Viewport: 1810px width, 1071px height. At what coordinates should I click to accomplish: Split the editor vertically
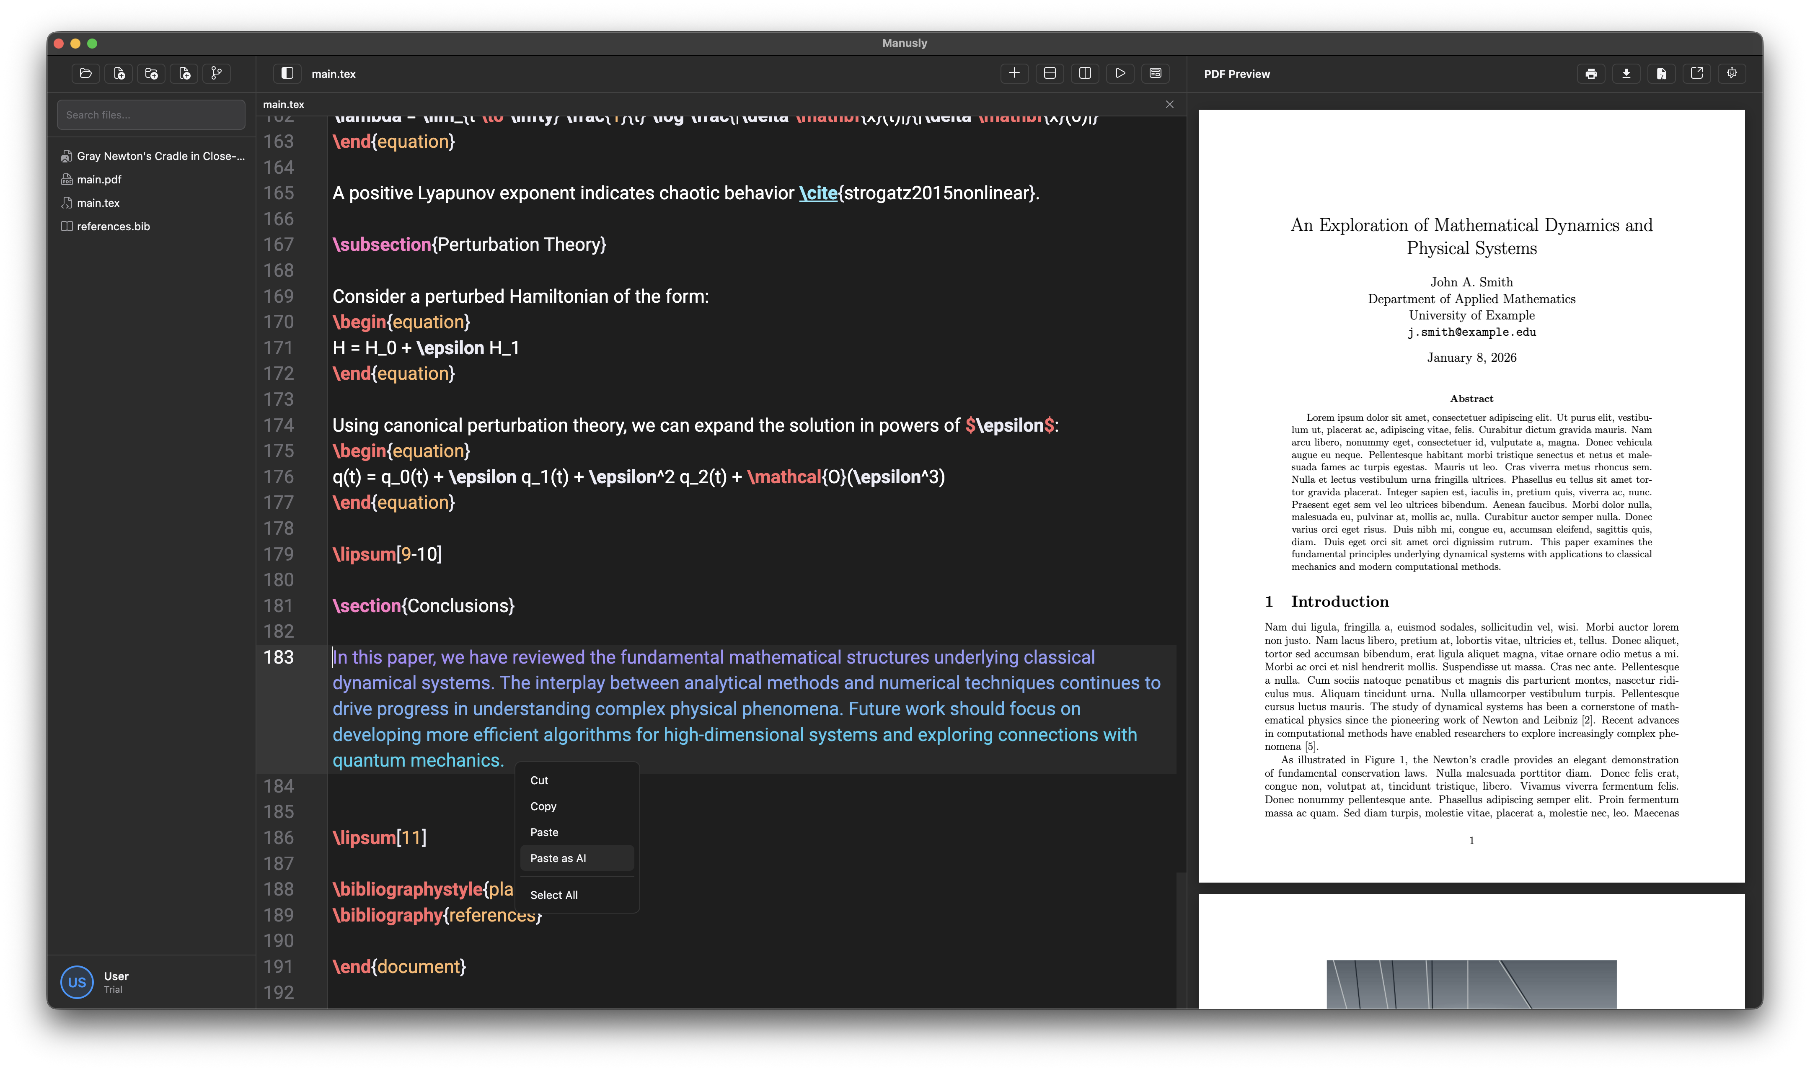coord(1085,73)
